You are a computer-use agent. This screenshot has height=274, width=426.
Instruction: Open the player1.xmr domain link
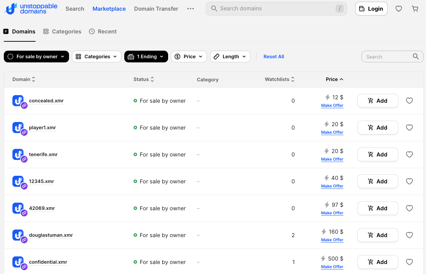click(x=42, y=128)
